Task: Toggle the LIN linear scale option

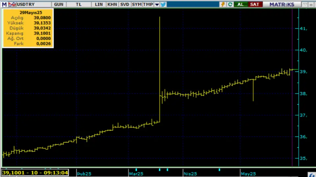Action: click(x=98, y=4)
